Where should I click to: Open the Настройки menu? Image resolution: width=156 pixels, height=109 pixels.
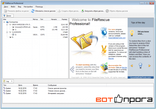tap(28, 7)
